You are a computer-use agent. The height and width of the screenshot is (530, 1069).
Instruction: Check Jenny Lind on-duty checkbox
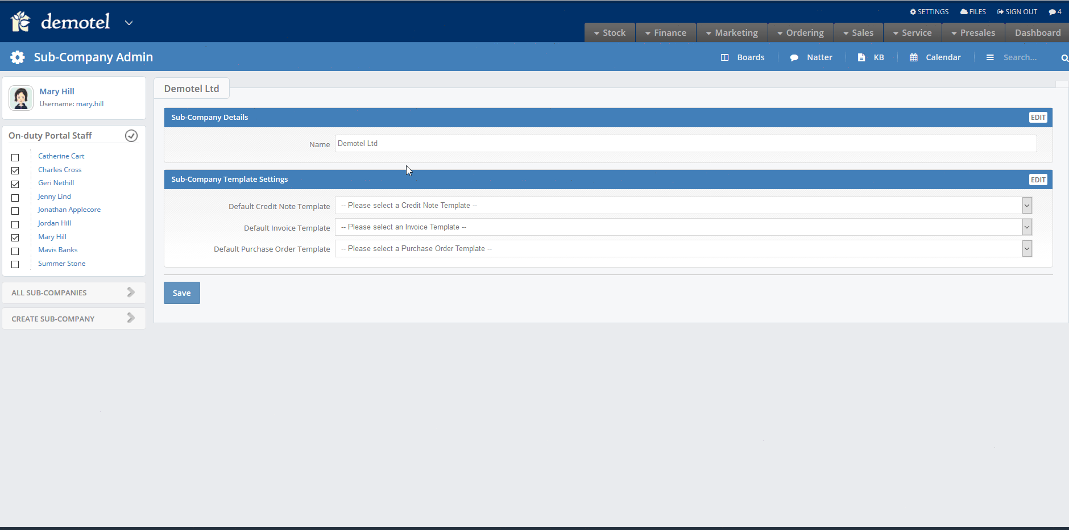15,198
